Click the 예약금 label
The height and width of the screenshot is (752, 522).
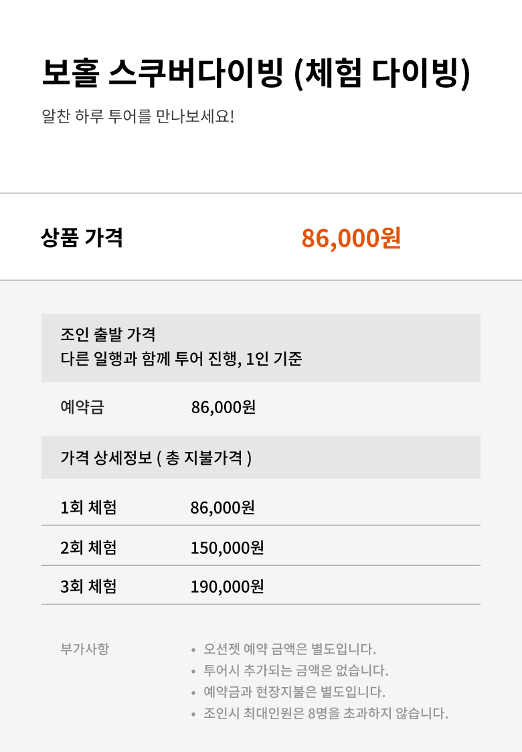pos(82,406)
